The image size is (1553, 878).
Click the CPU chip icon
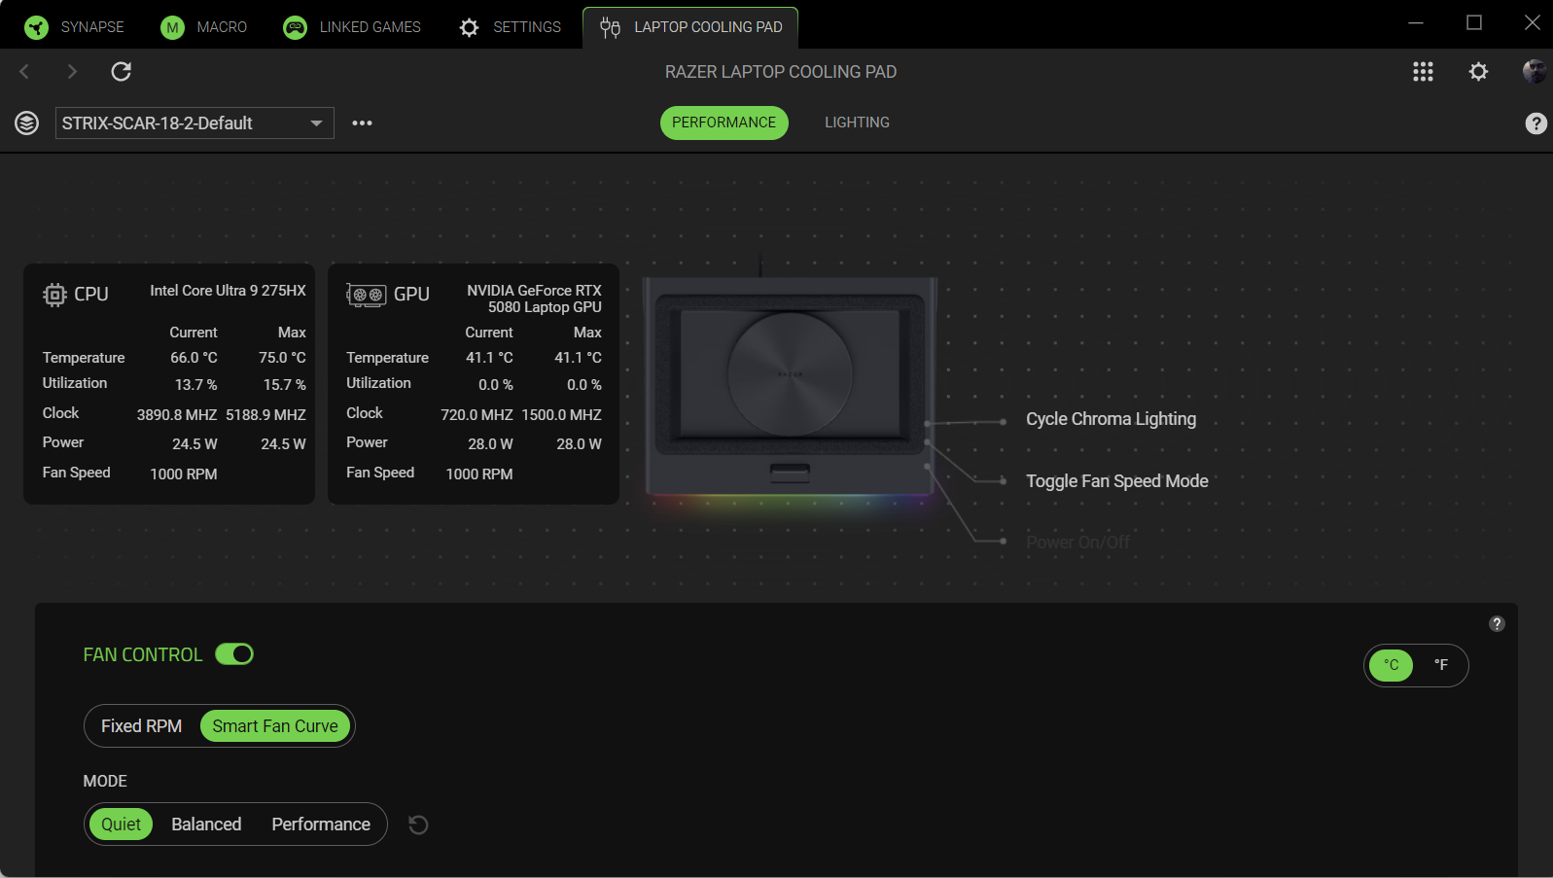(x=54, y=295)
